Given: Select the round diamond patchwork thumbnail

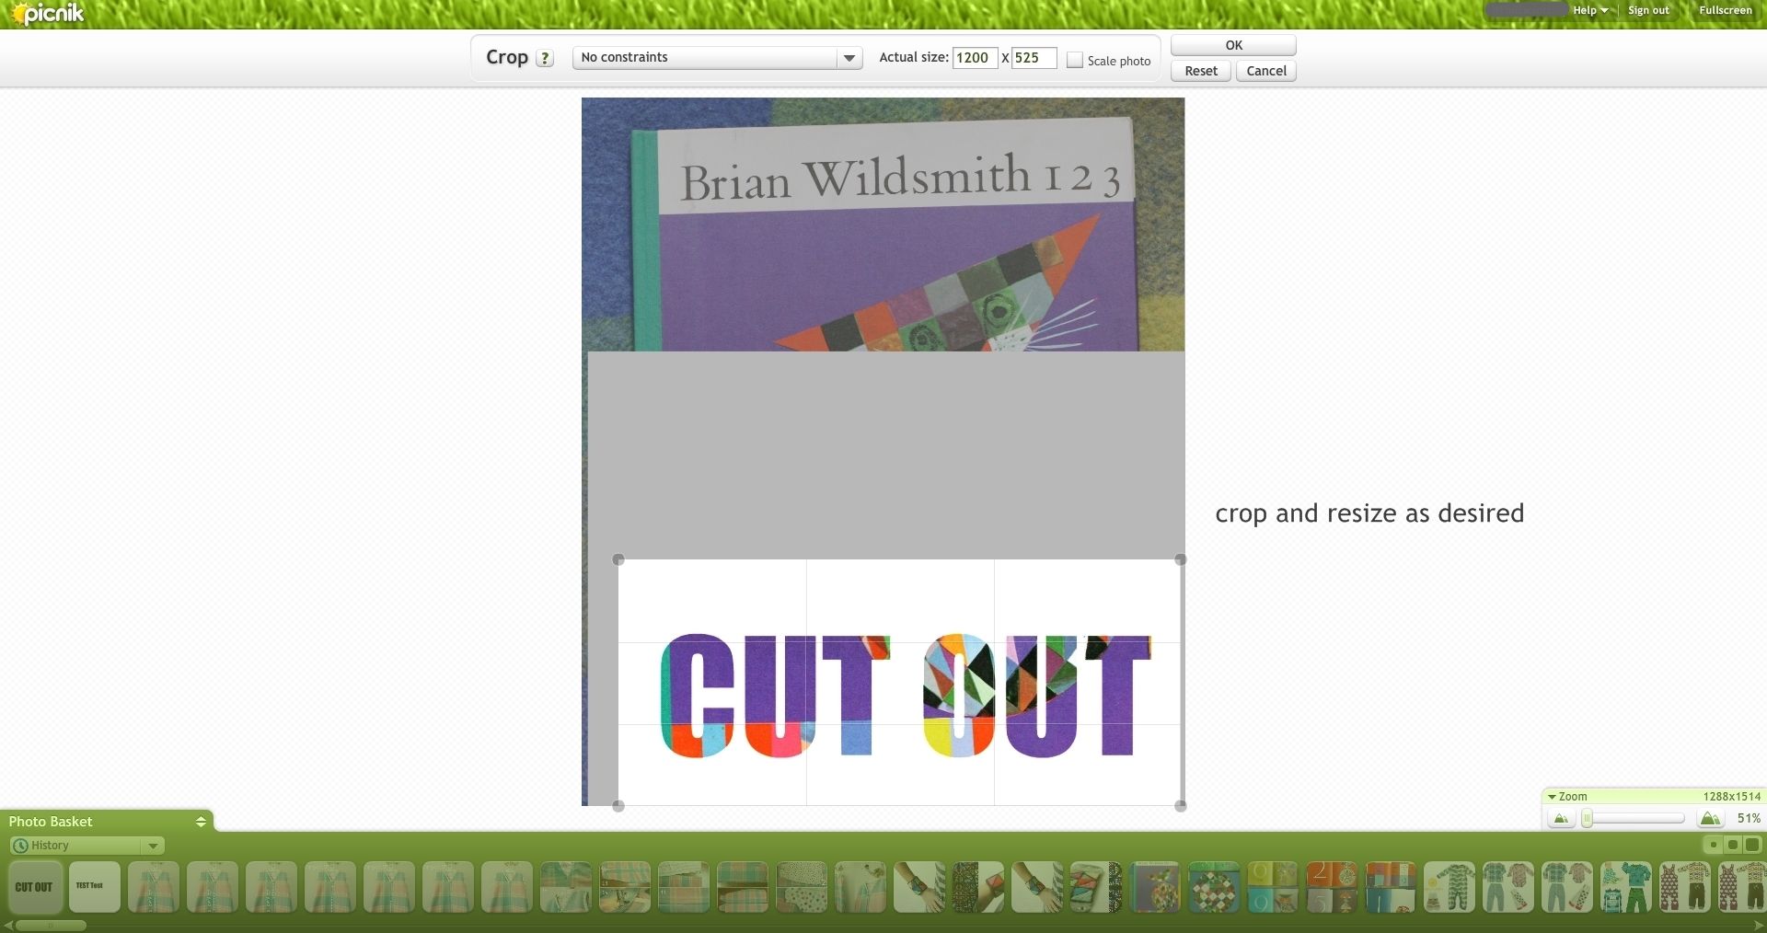Looking at the screenshot, I should click(1213, 887).
